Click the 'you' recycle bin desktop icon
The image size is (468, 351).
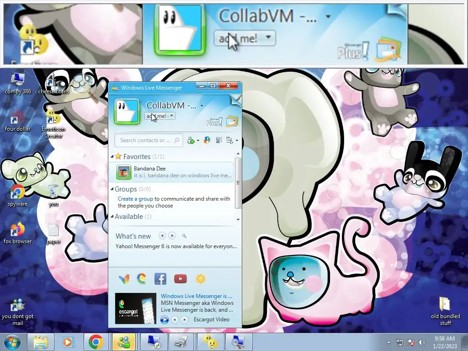53,196
